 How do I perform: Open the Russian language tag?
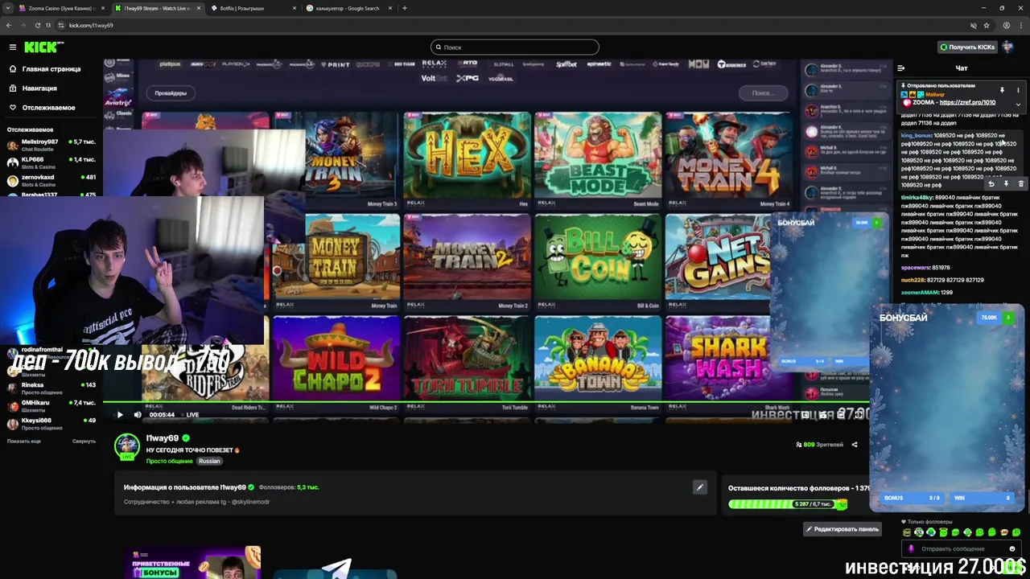209,462
